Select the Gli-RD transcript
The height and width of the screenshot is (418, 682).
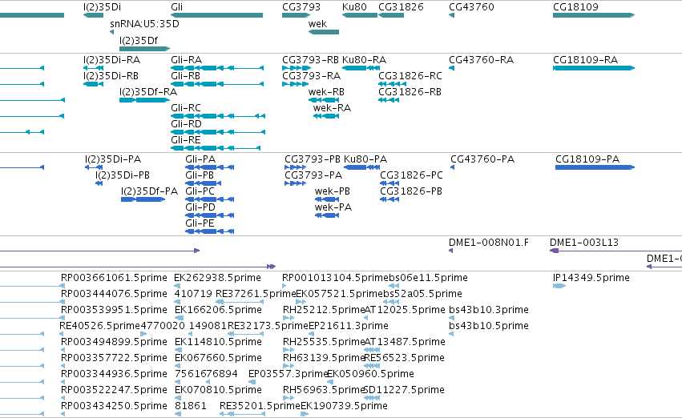tap(186, 124)
